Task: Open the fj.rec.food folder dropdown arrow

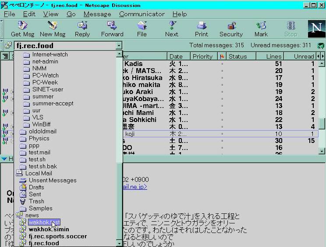Action: [119, 45]
